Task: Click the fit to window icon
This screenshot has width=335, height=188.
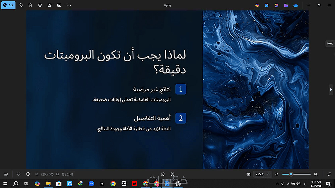Action: 248,174
